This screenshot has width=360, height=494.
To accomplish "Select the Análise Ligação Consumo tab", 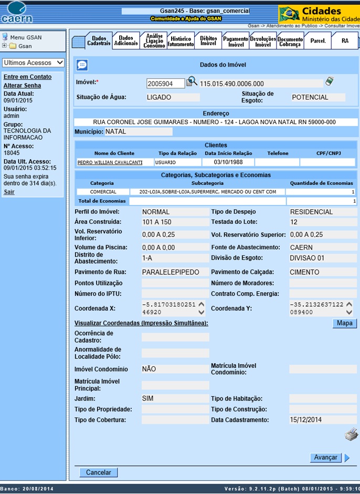I will 154,41.
